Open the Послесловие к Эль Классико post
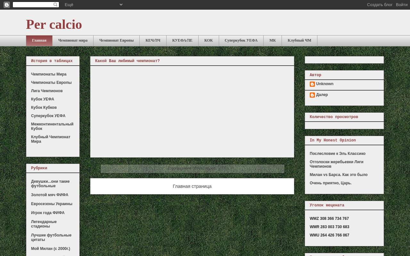Image resolution: width=410 pixels, height=256 pixels. coord(338,154)
